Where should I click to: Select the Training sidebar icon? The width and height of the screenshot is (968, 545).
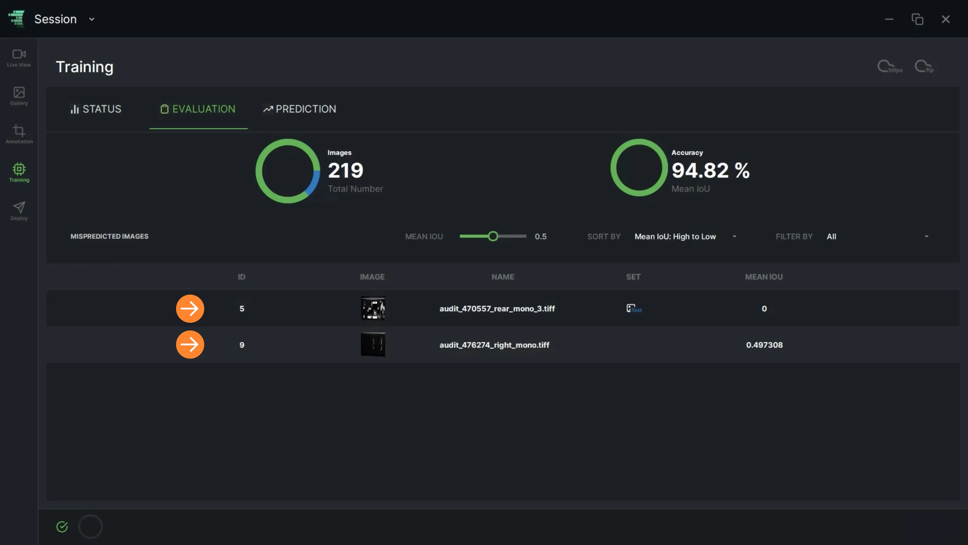pos(19,173)
